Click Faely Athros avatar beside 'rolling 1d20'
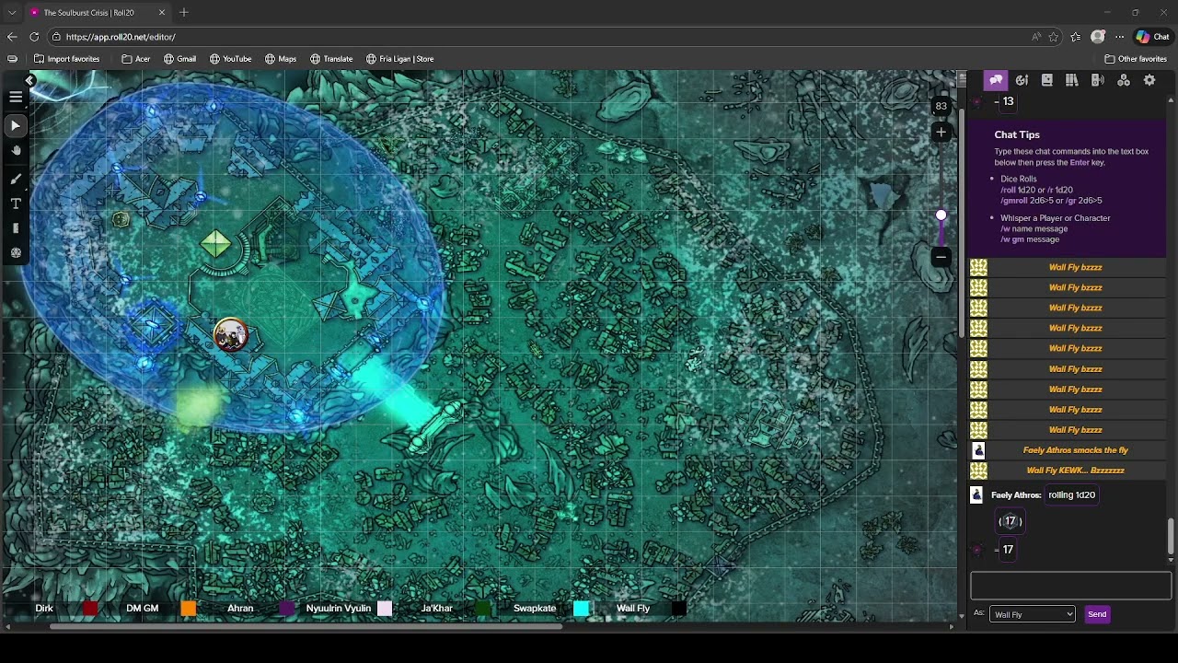 (977, 495)
